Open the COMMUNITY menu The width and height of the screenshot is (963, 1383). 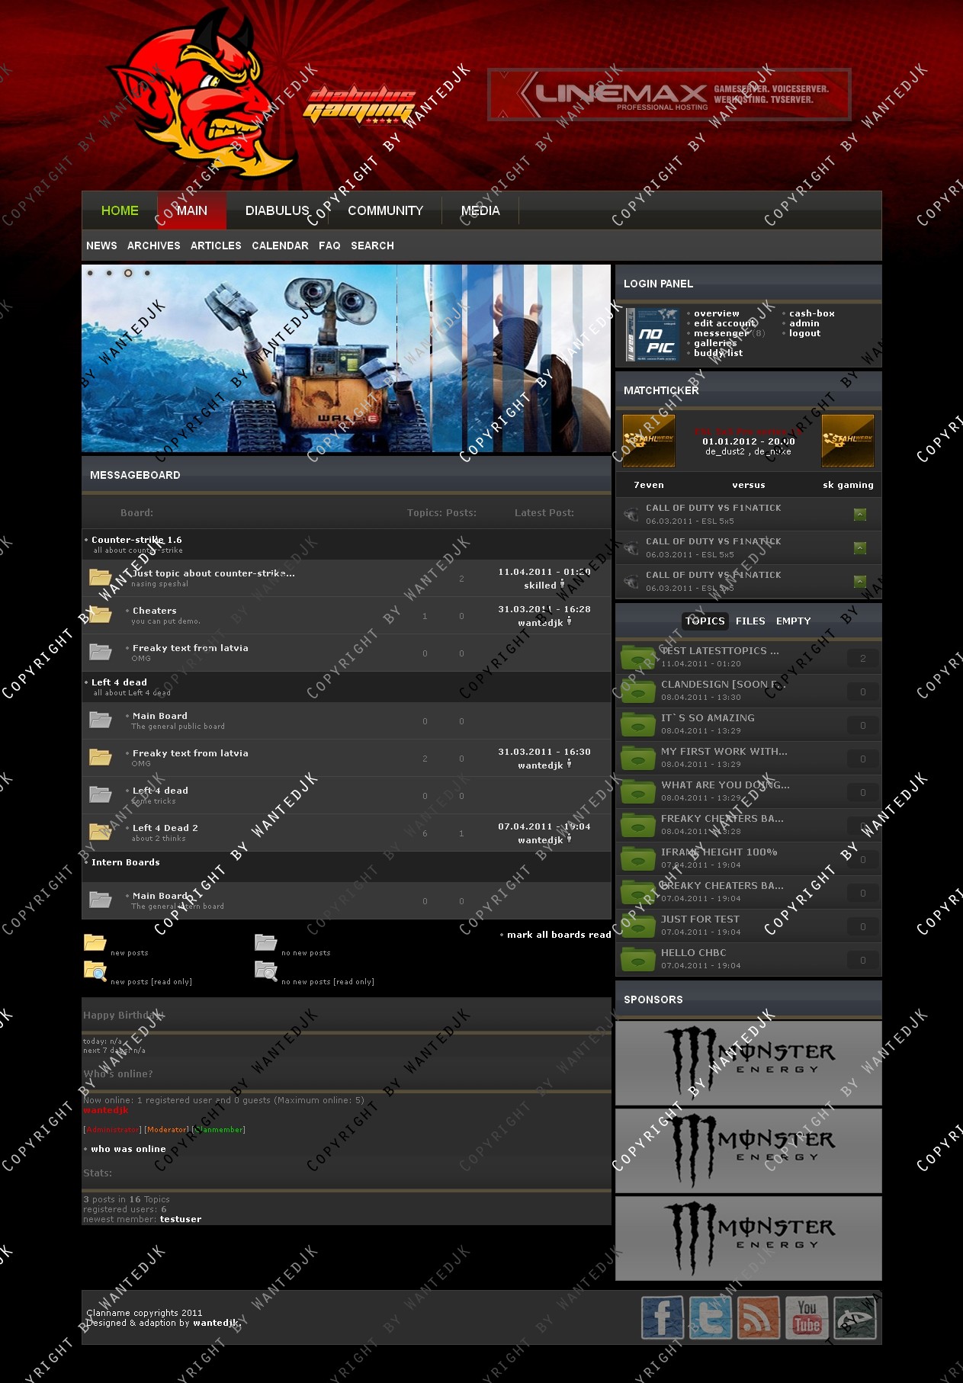(x=385, y=210)
